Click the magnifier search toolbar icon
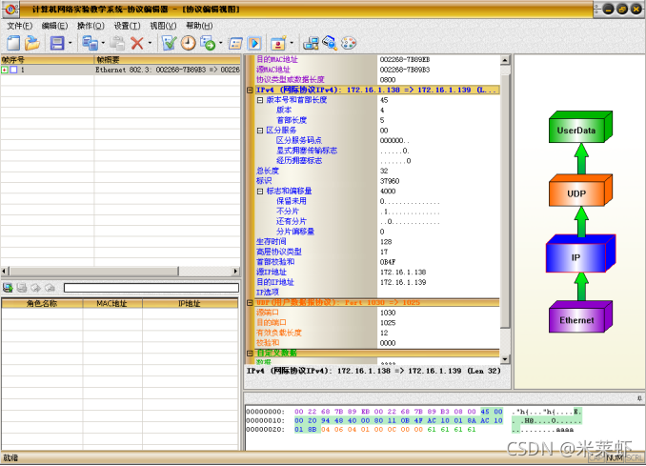This screenshot has width=646, height=466. pyautogui.click(x=329, y=43)
